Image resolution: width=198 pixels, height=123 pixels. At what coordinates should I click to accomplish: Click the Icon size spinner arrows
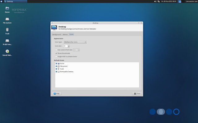click(69, 46)
